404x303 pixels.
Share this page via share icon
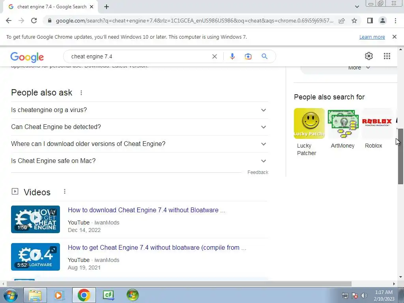click(x=342, y=21)
